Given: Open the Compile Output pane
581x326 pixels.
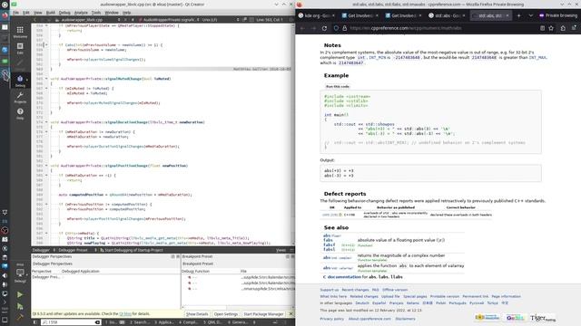Looking at the screenshot, I should [189, 322].
